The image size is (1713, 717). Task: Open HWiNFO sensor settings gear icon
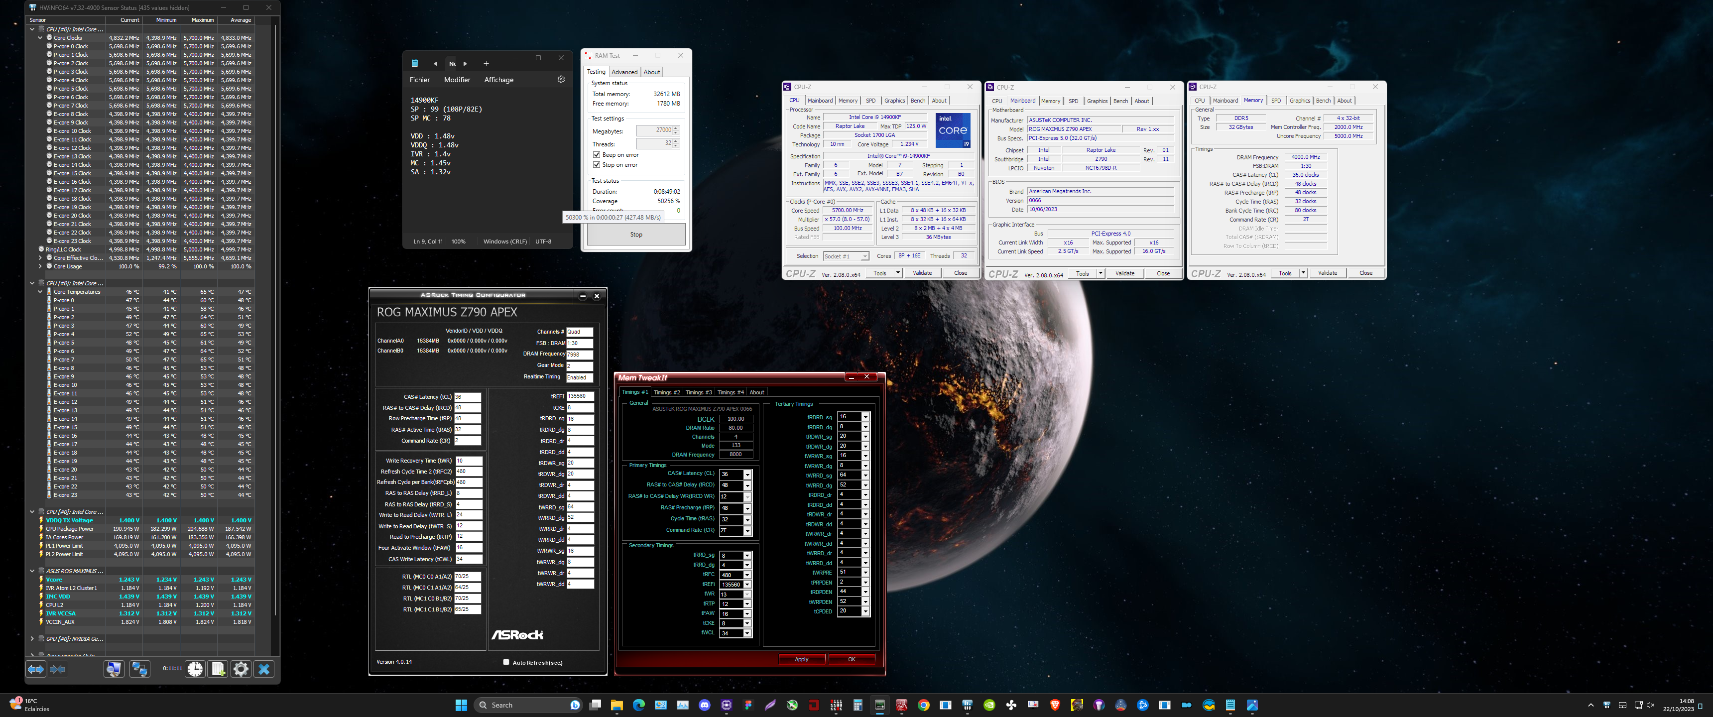[x=241, y=669]
